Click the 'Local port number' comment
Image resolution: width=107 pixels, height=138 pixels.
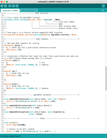point(67,22)
